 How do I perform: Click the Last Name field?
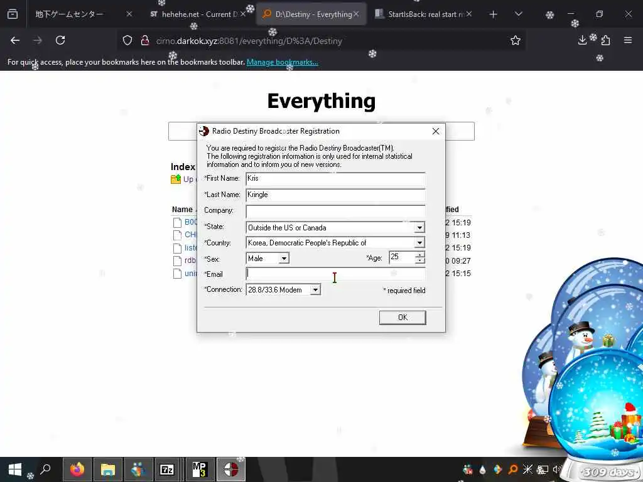tap(335, 195)
